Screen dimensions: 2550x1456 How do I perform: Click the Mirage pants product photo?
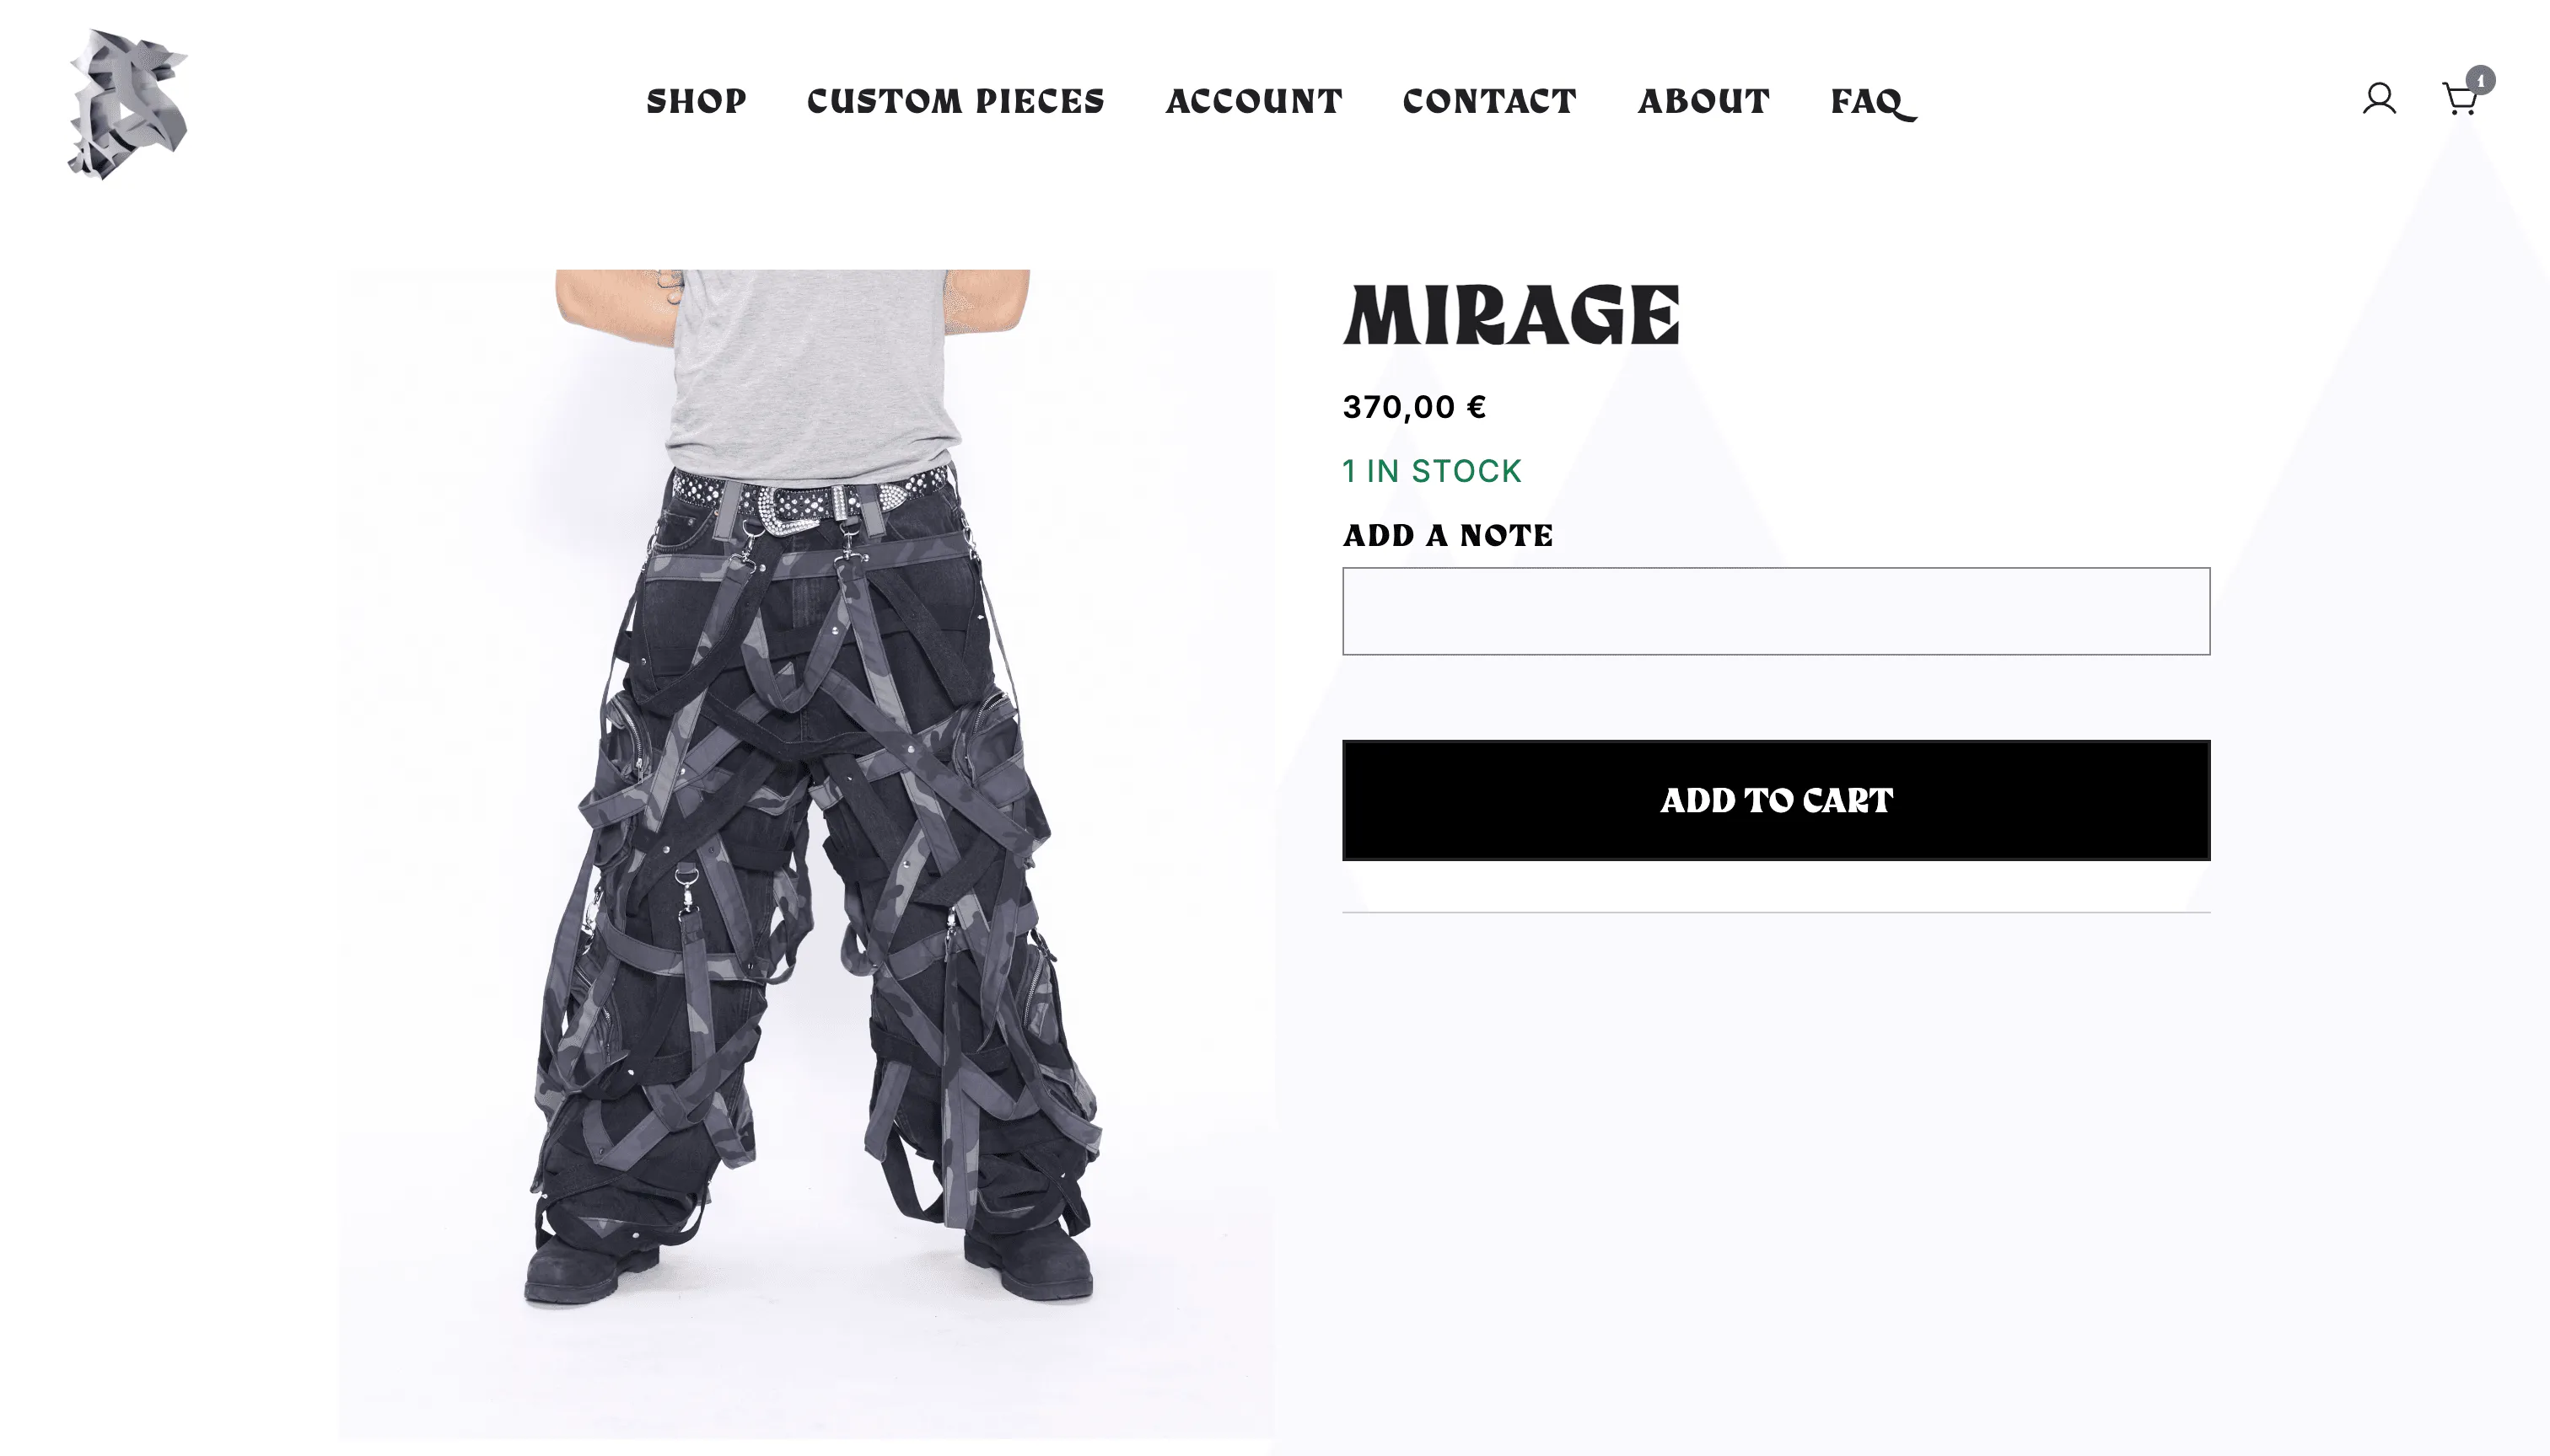[807, 853]
